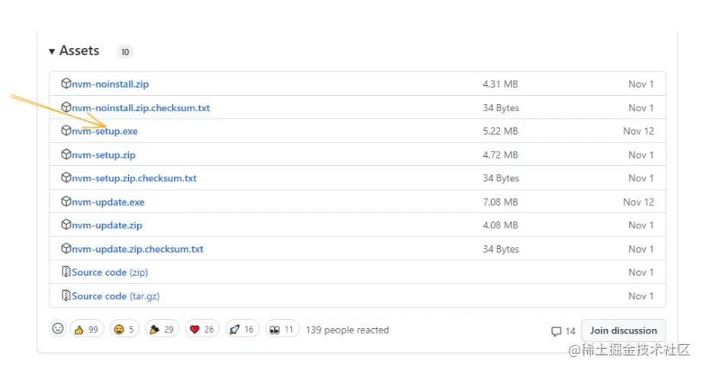This screenshot has height=370, width=703.
Task: Click the package icon beside nvm-setup.zip
Action: click(x=66, y=154)
